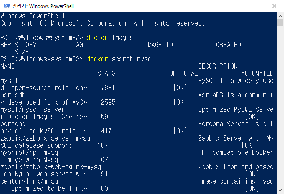Viewport: 284px width, 194px height.
Task: Click the 'zabbix/zabbix-web-nginx-mysql' image name
Action: point(52,167)
